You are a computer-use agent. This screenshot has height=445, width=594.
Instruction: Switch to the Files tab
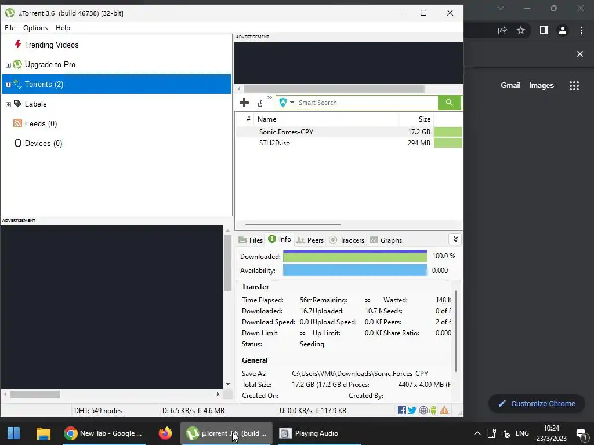pyautogui.click(x=251, y=240)
